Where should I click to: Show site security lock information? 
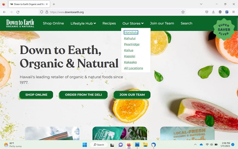[x=47, y=12]
